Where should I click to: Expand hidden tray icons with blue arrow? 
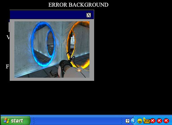point(133,121)
